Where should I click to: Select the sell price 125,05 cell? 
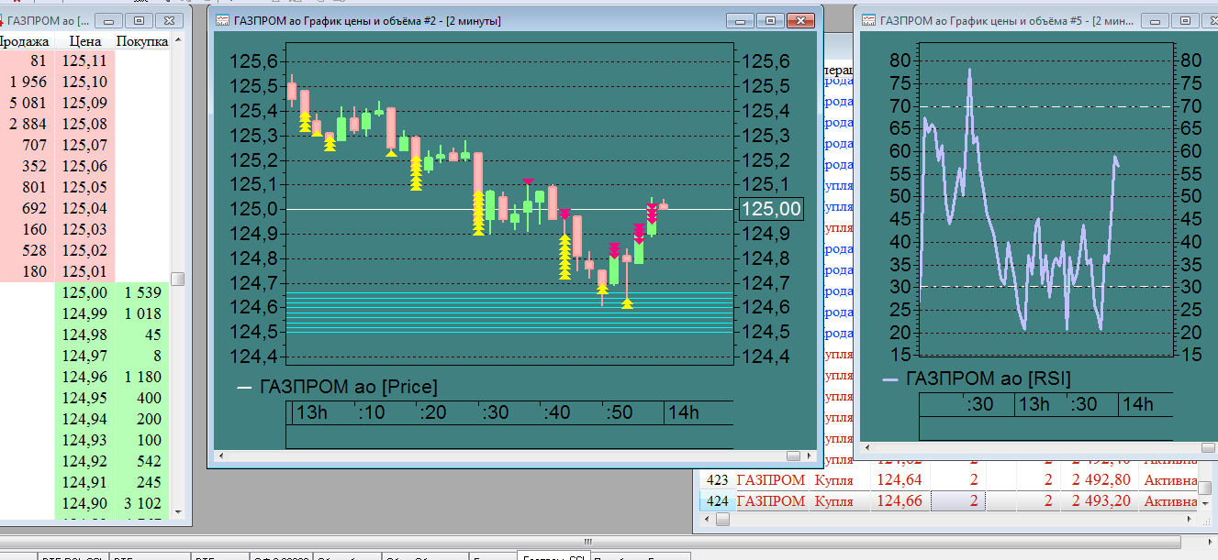(85, 188)
